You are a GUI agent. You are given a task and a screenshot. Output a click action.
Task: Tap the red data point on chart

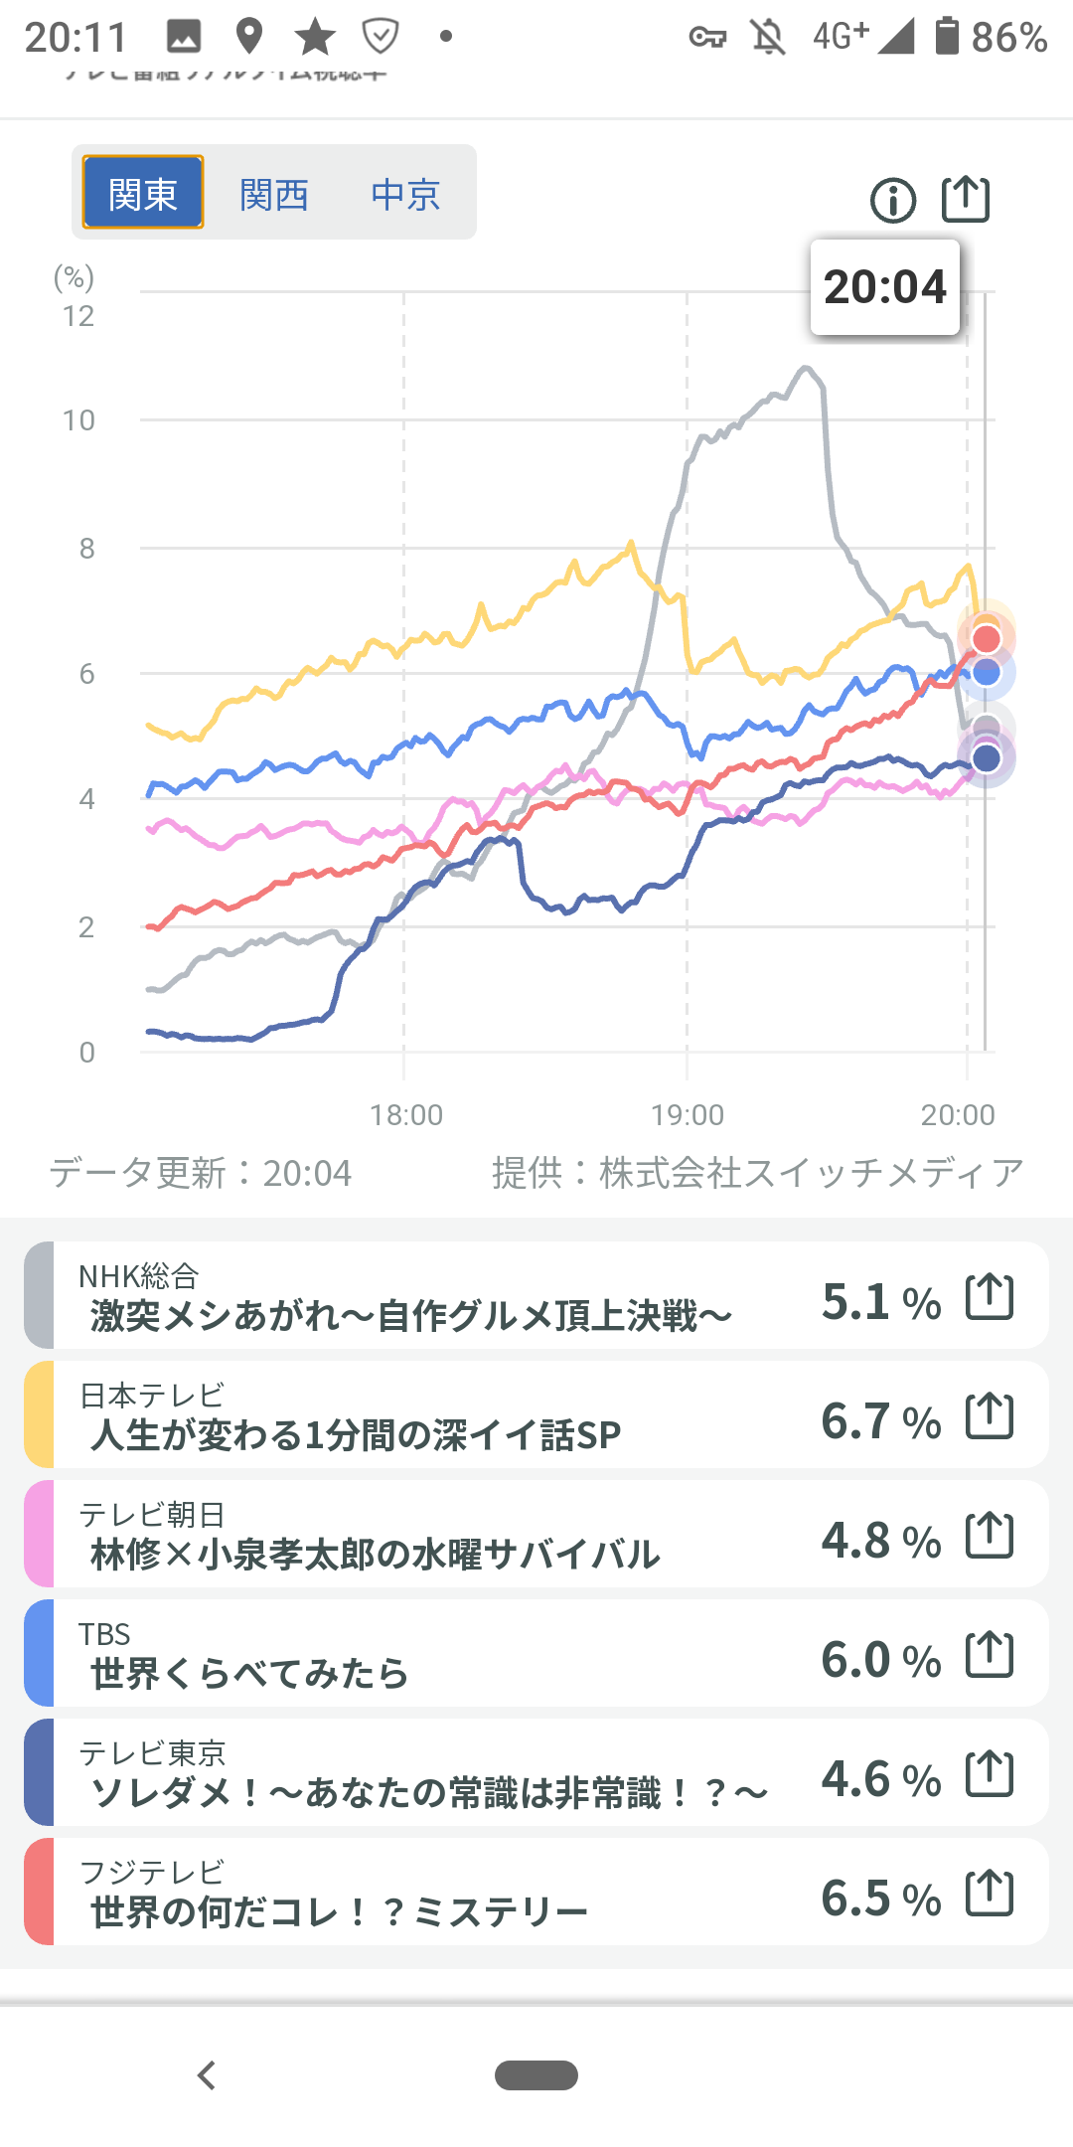[986, 638]
